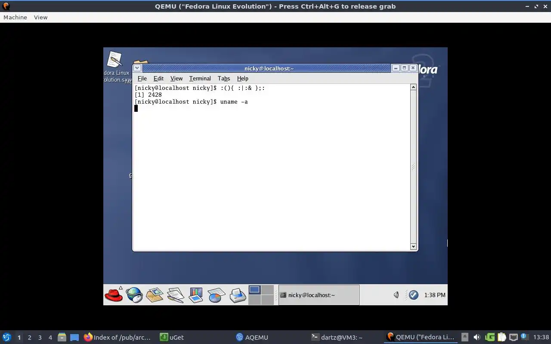The width and height of the screenshot is (551, 344).
Task: Minimize the nicky@localhost terminal window
Action: [396, 68]
